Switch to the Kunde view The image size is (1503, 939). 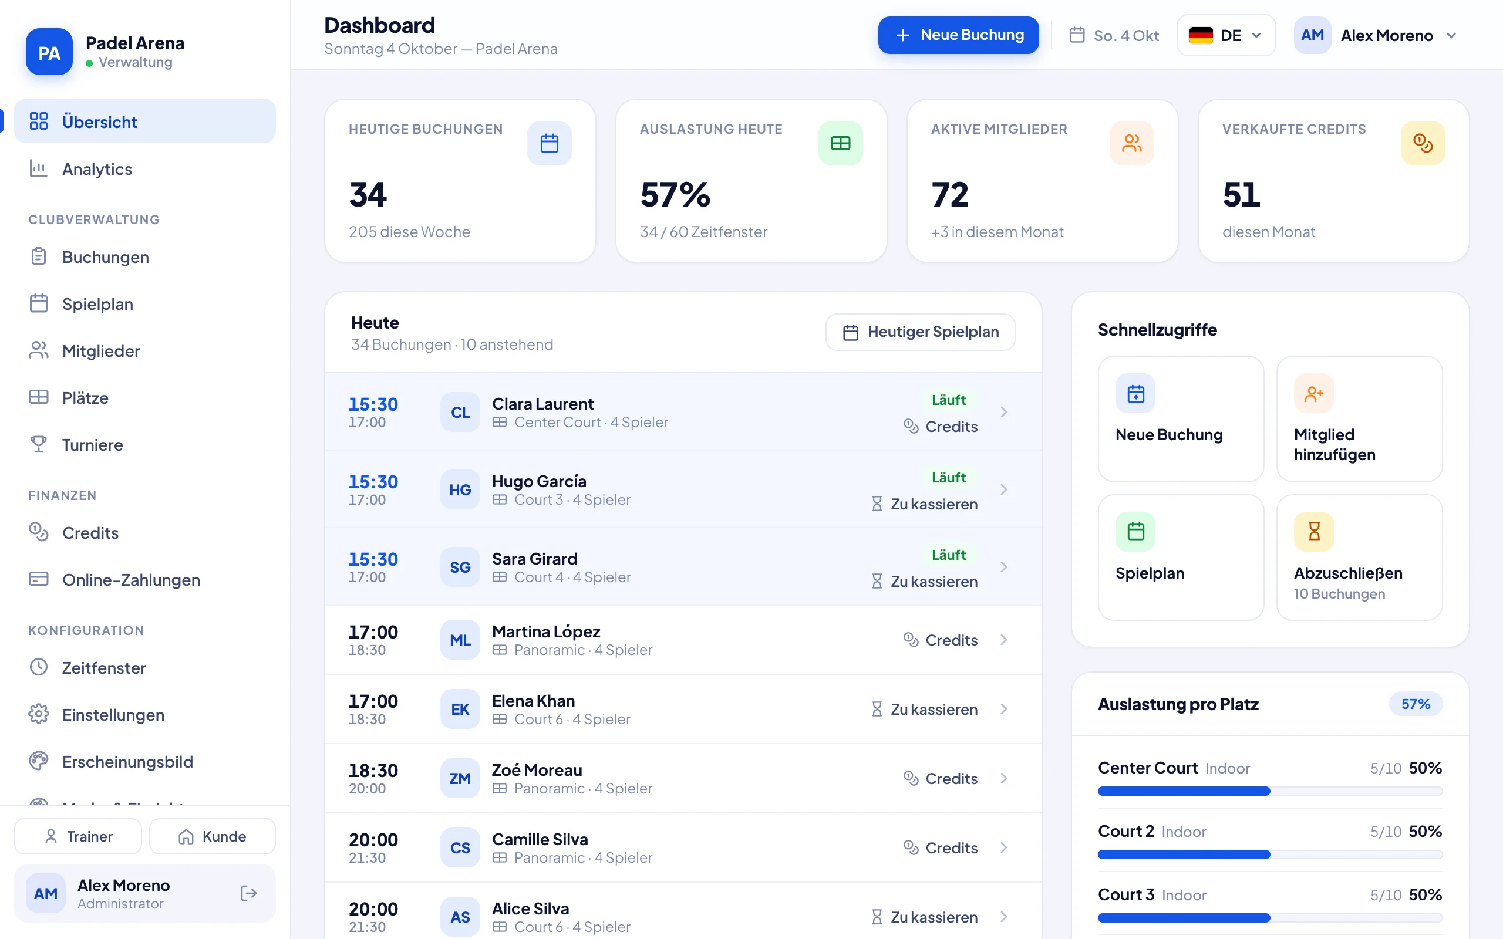[x=213, y=836]
